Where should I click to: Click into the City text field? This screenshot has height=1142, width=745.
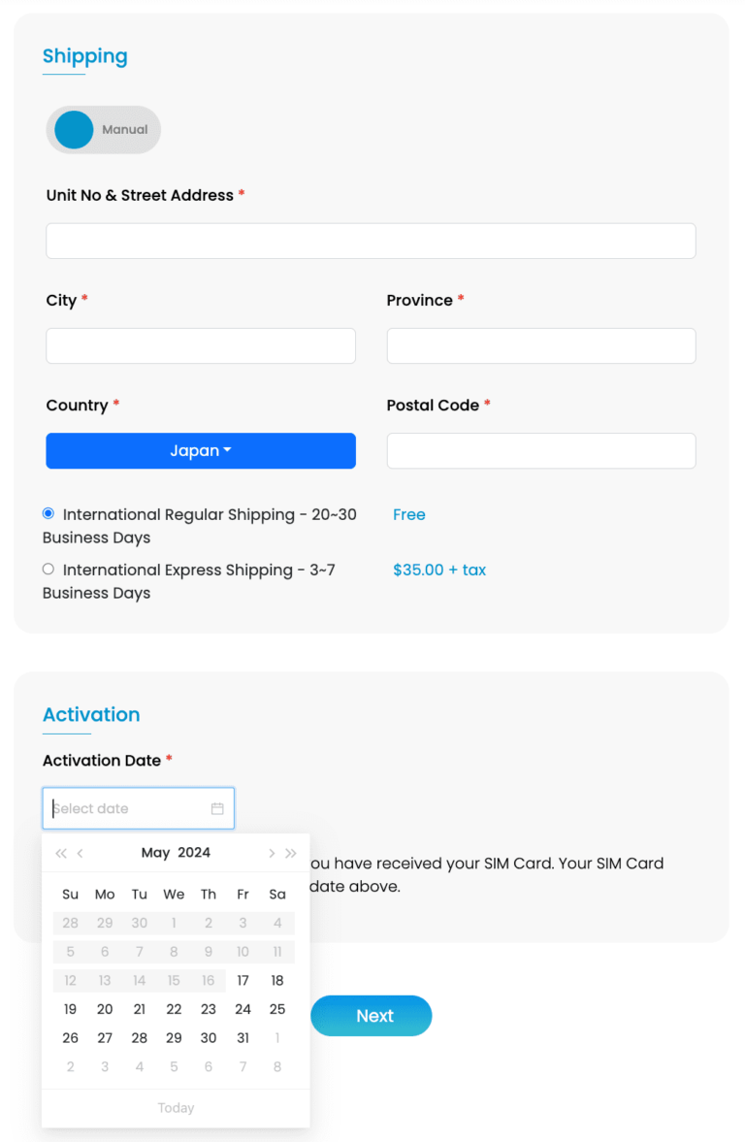pyautogui.click(x=201, y=345)
